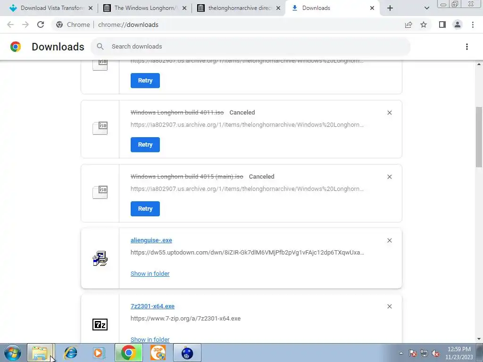Click the 7z file icon
This screenshot has width=483, height=362.
[x=100, y=324]
